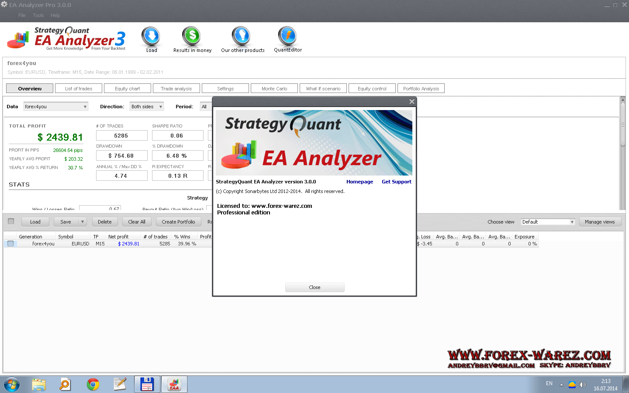Close the About dialog with X
Viewport: 629px width, 393px height.
(411, 101)
